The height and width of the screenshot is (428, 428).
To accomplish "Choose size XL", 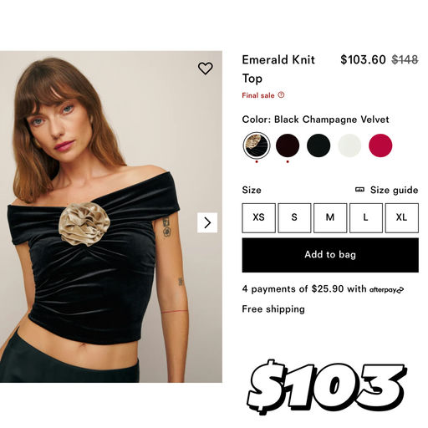I will (x=402, y=217).
